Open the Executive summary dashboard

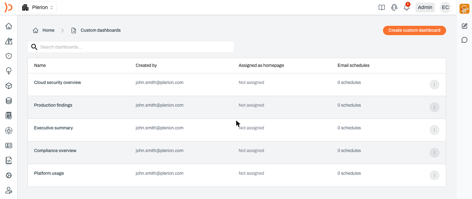pyautogui.click(x=53, y=128)
